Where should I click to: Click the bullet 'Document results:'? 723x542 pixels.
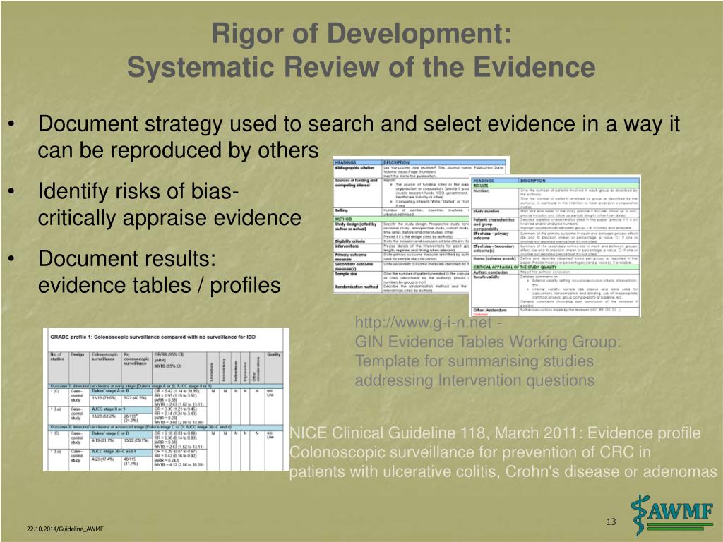(127, 258)
